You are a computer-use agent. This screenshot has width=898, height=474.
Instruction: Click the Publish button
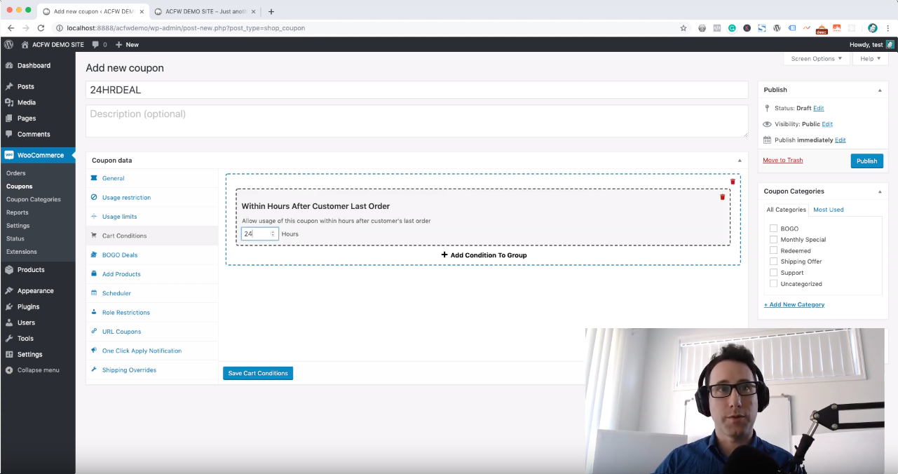pos(866,161)
